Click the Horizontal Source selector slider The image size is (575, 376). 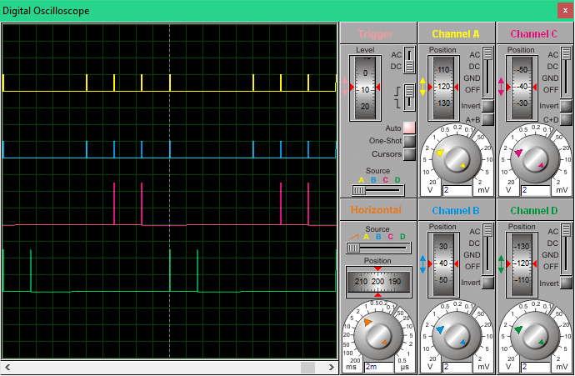click(378, 248)
